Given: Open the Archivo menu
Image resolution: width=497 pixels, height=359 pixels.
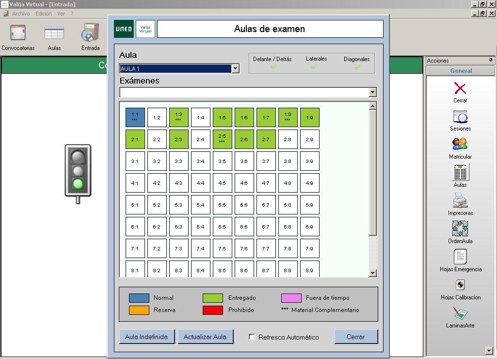Looking at the screenshot, I should point(21,14).
